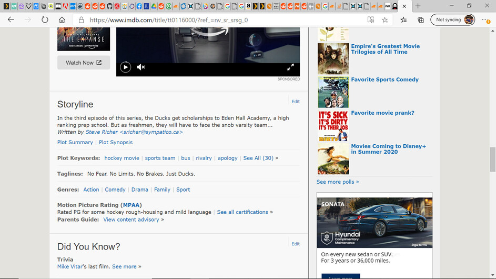This screenshot has width=496, height=279.
Task: Open a new tab with plus icon
Action: point(418,6)
